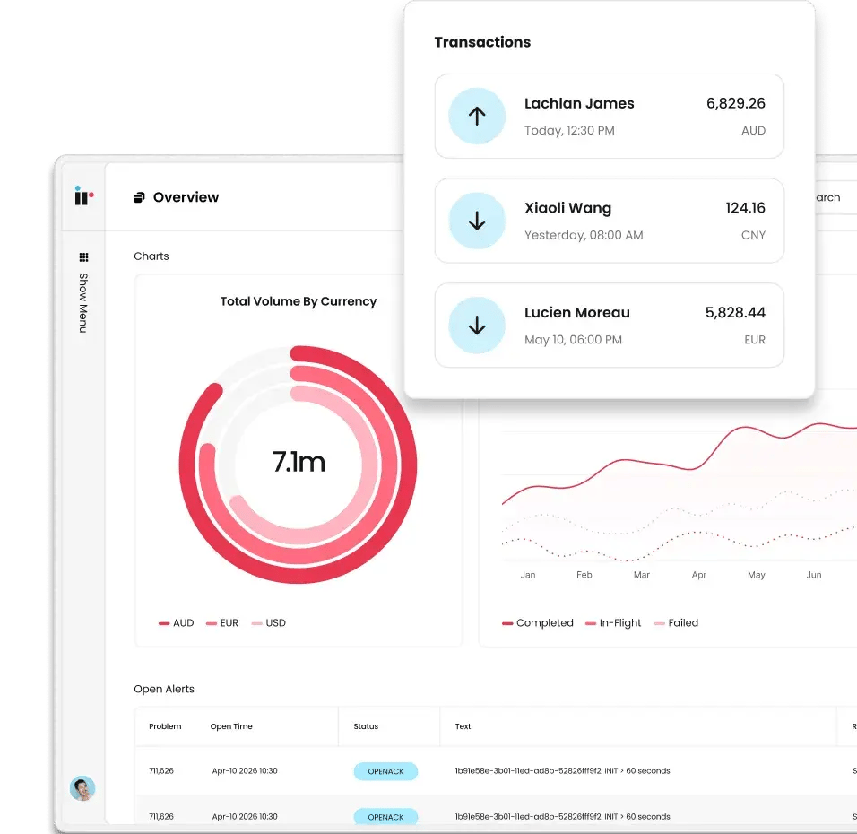Click the Overview stack icon

coord(139,198)
